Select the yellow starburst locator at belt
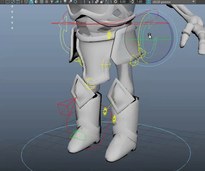The width and height of the screenshot is (205, 171). click(x=109, y=35)
